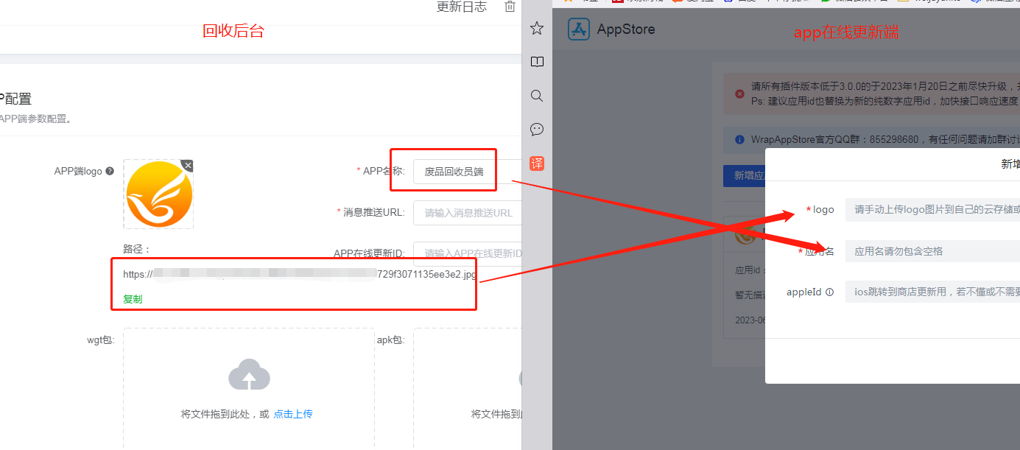Click the AppStore logo icon

click(x=579, y=29)
